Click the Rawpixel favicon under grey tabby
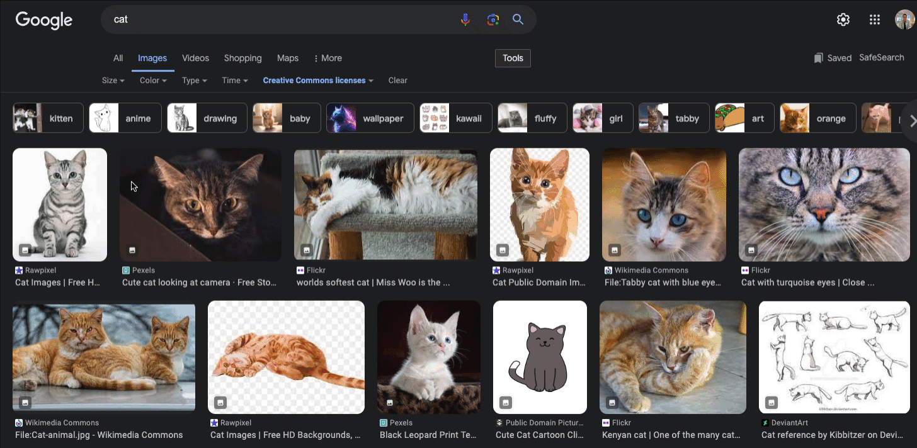Image resolution: width=917 pixels, height=448 pixels. 19,270
